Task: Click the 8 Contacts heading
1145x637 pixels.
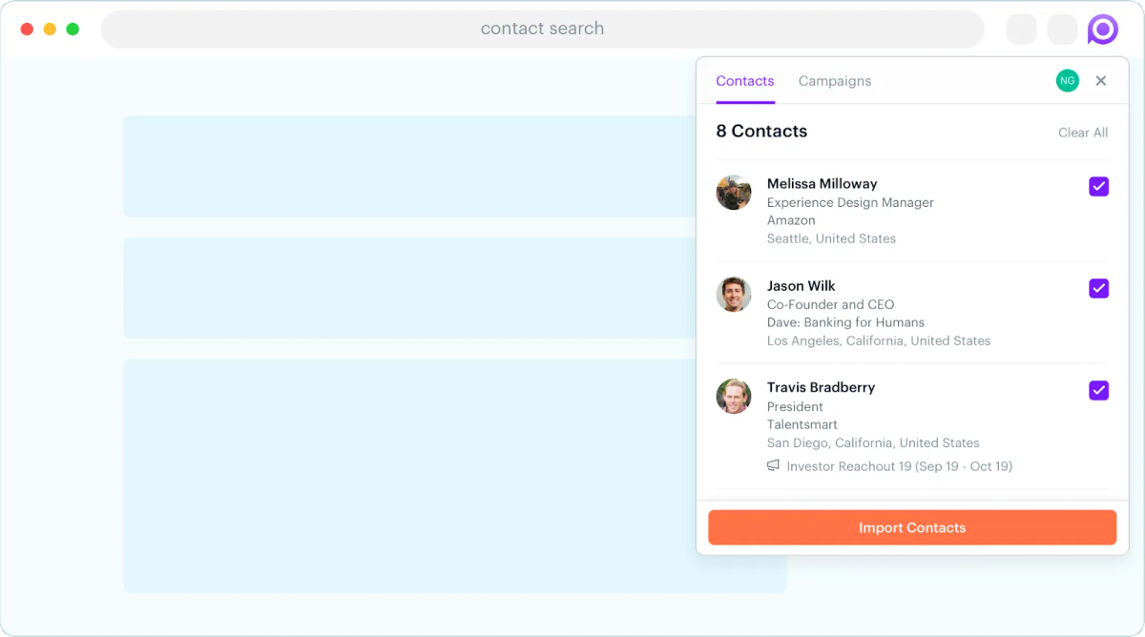Action: (761, 132)
